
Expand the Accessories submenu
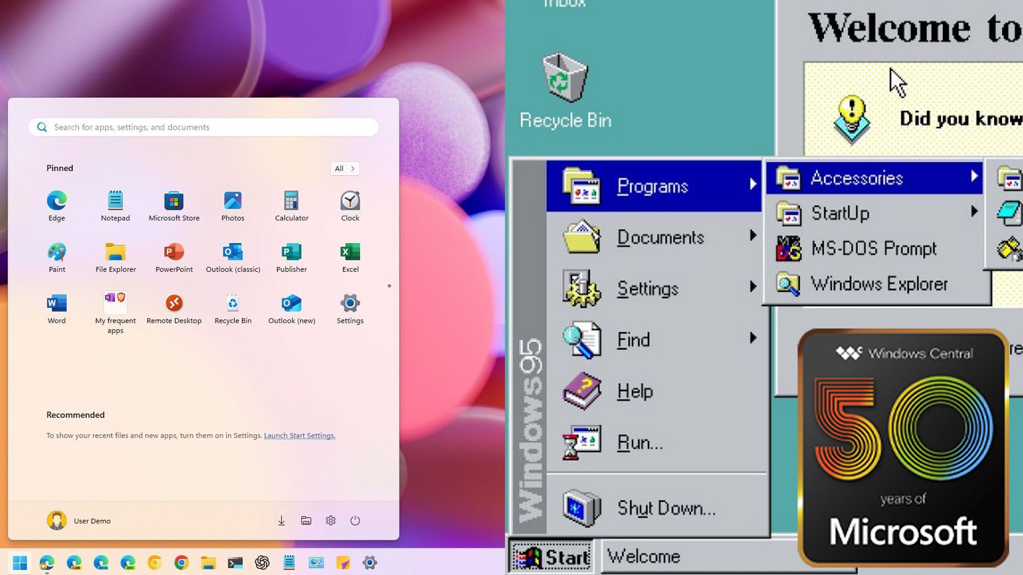click(857, 178)
